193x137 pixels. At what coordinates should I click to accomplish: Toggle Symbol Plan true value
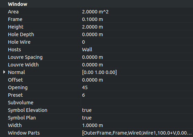[x=137, y=118]
